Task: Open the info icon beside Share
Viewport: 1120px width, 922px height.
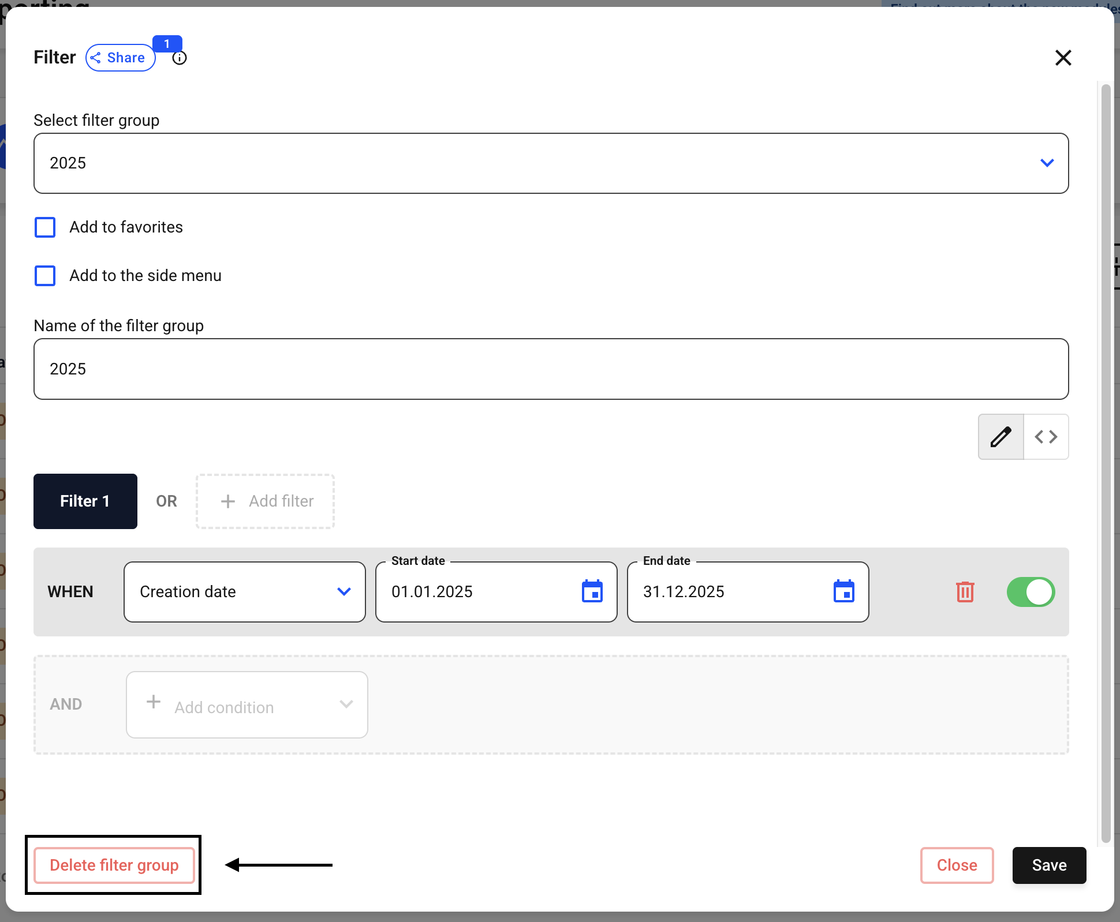Action: coord(180,58)
